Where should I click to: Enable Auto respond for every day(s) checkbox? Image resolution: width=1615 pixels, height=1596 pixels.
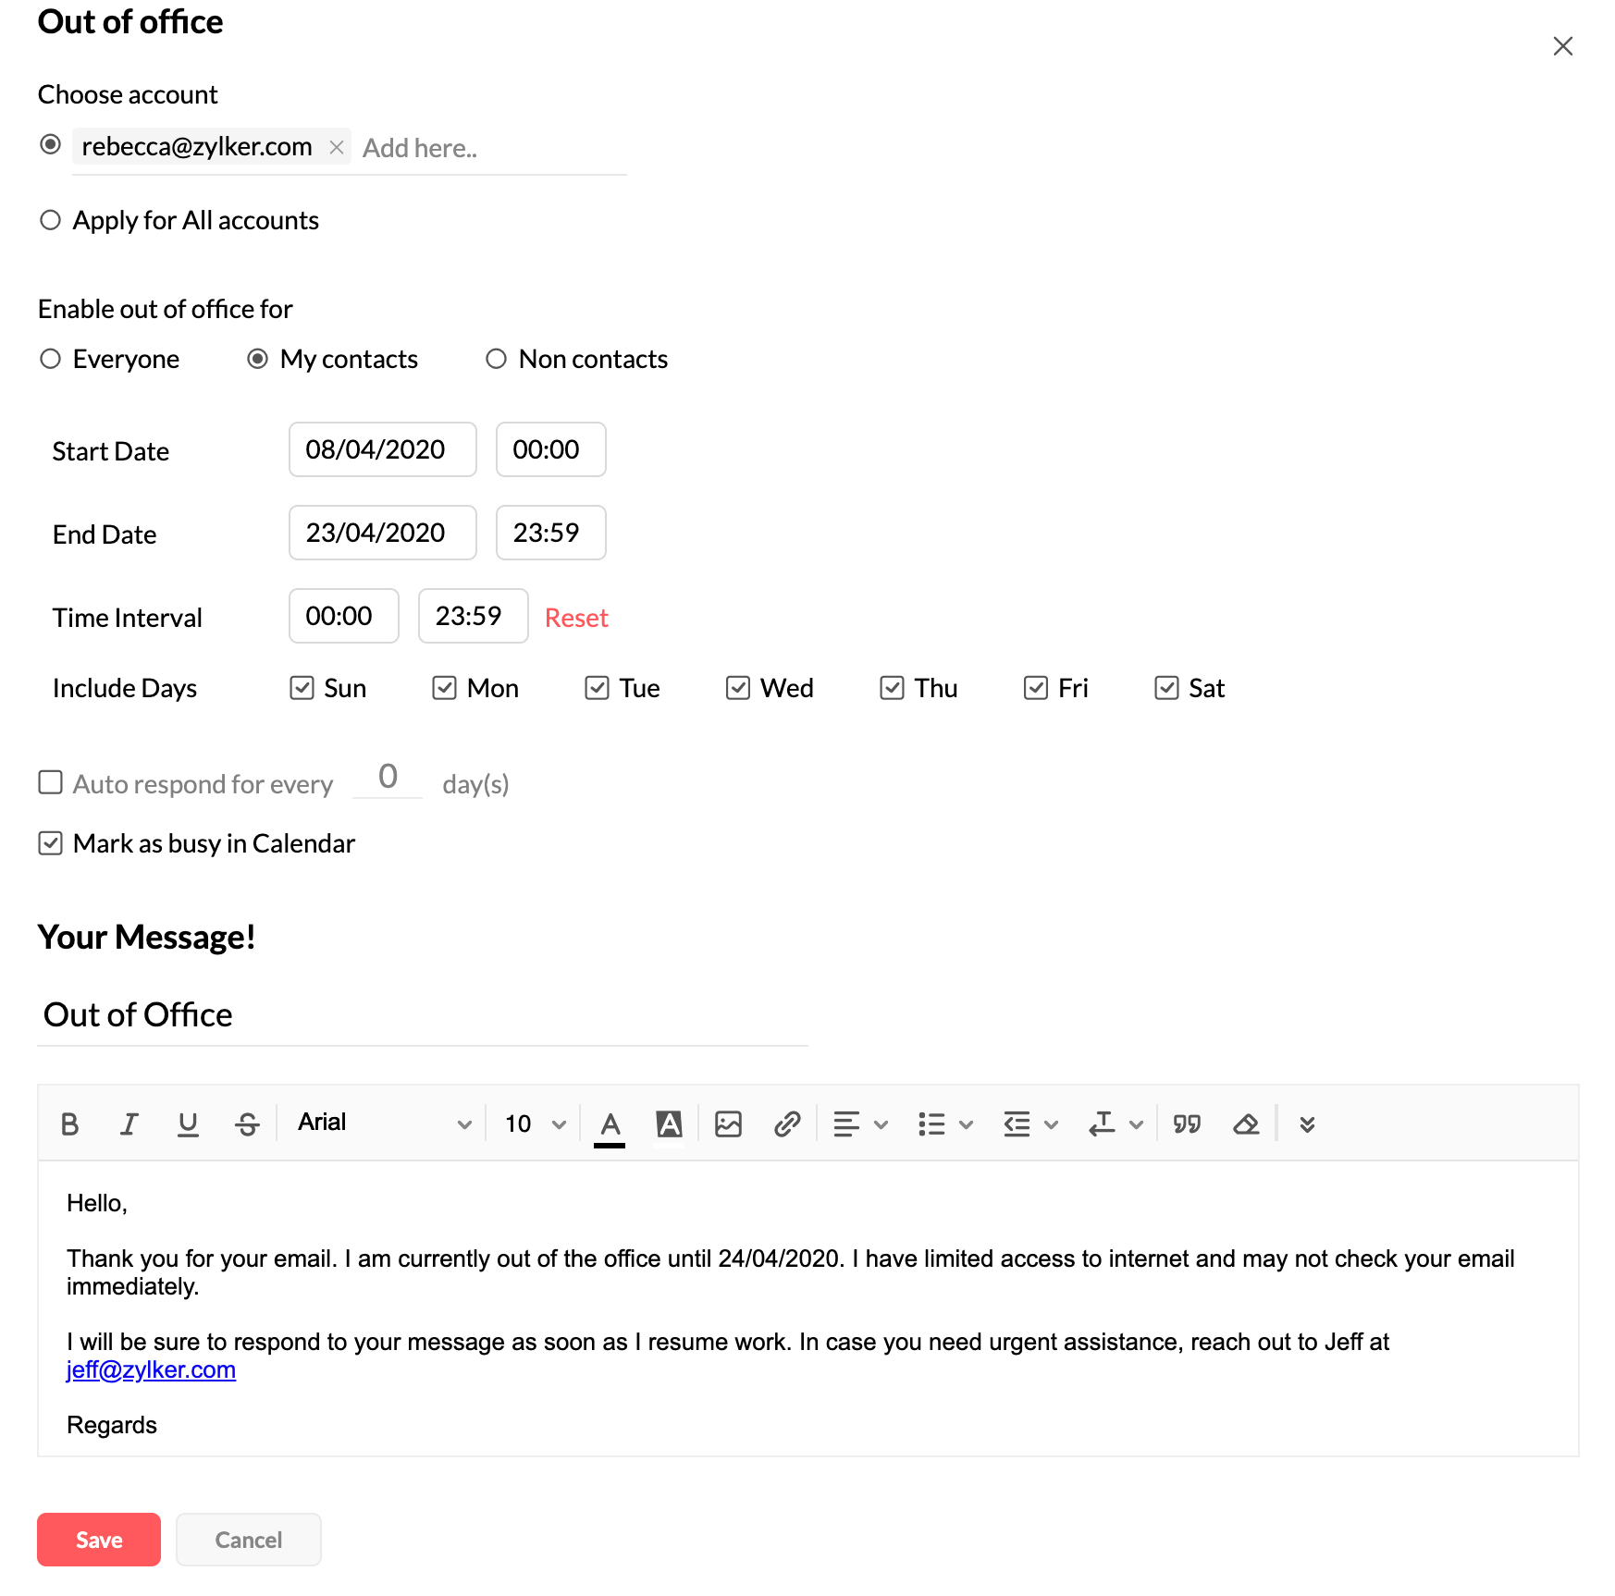pos(51,783)
